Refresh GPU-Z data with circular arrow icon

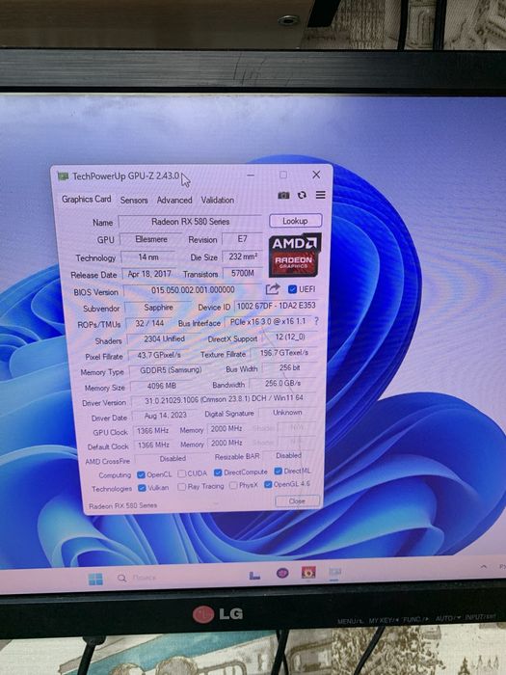tap(302, 195)
